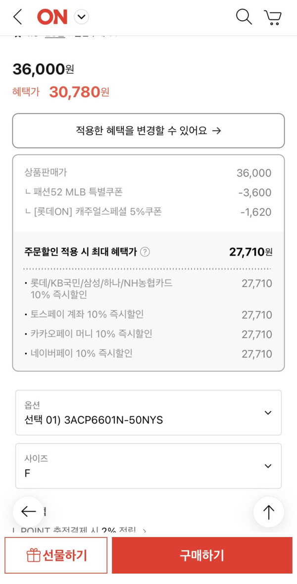The height and width of the screenshot is (584, 297).
Task: Click the question mark help icon
Action: click(x=145, y=252)
